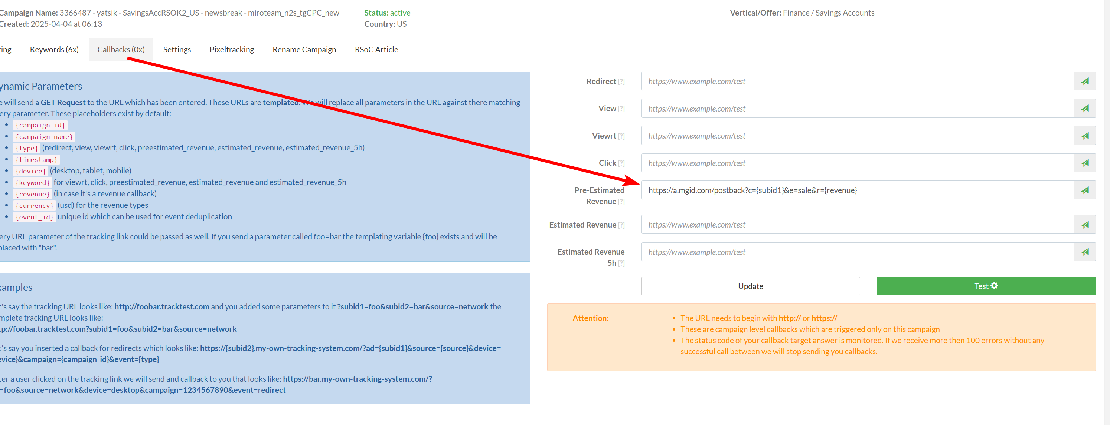Image resolution: width=1110 pixels, height=425 pixels.
Task: Click into the Redirect URL input
Action: [858, 81]
